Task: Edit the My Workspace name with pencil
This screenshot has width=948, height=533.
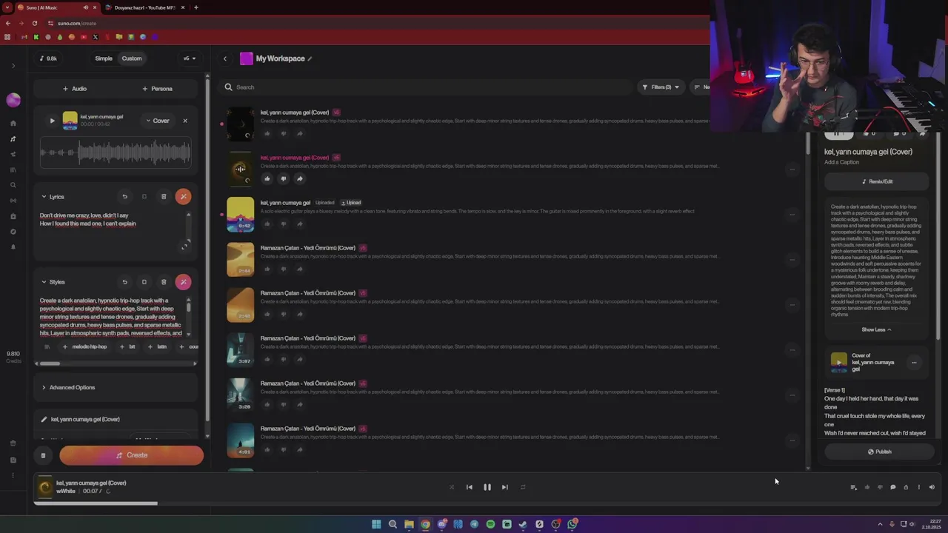Action: click(x=310, y=58)
